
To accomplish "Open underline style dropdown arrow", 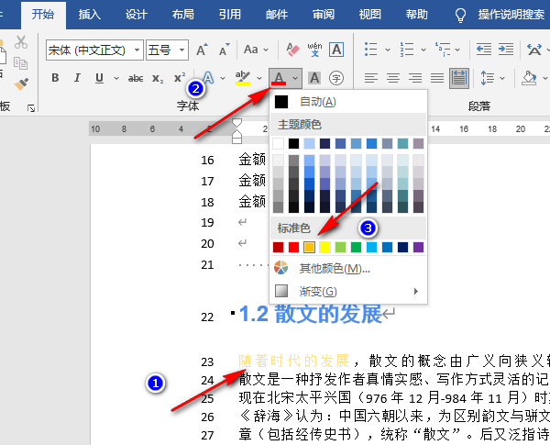I will coord(116,78).
